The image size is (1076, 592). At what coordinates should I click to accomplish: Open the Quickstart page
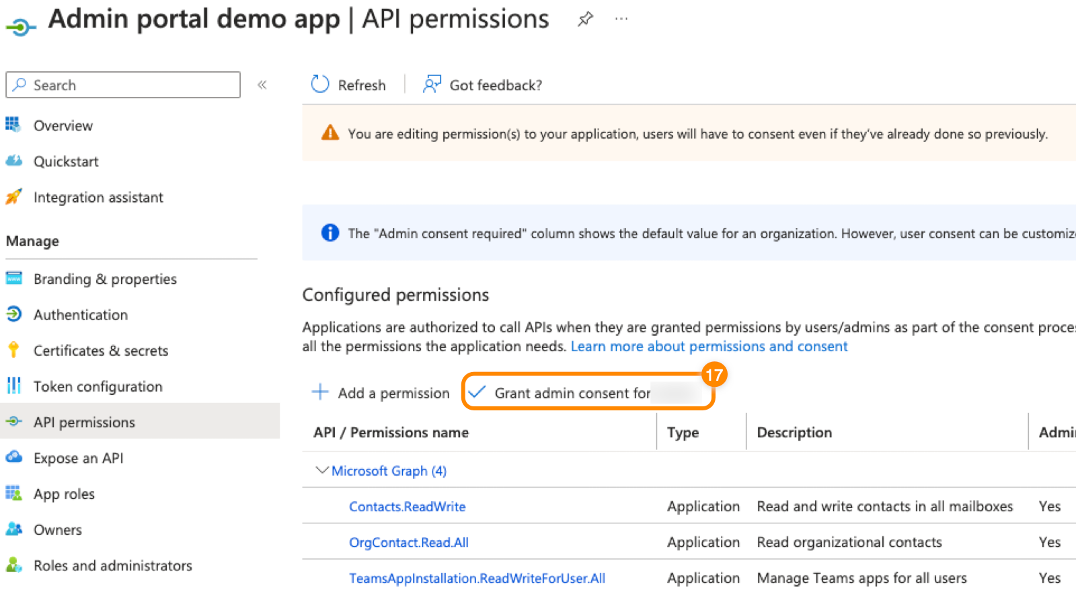[x=66, y=161]
